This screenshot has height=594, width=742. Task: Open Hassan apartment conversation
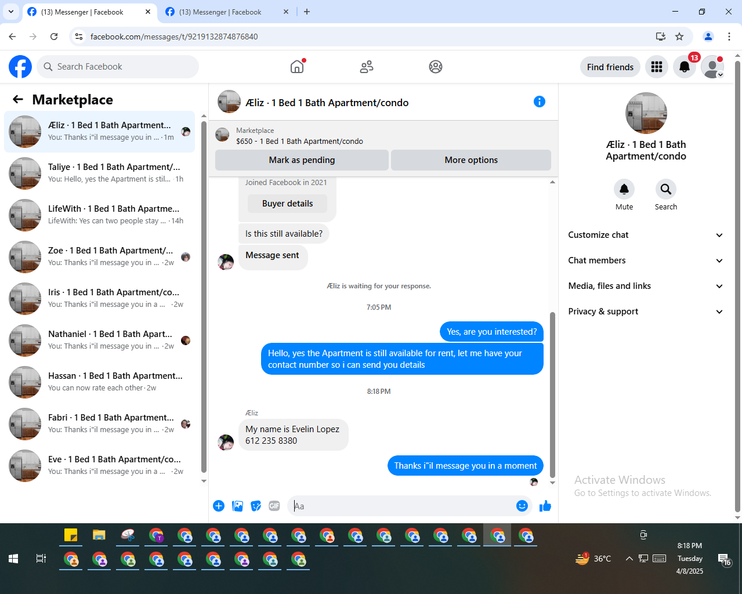click(x=100, y=382)
